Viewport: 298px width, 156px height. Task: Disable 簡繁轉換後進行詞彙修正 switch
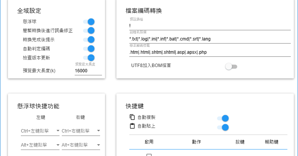pos(89,31)
